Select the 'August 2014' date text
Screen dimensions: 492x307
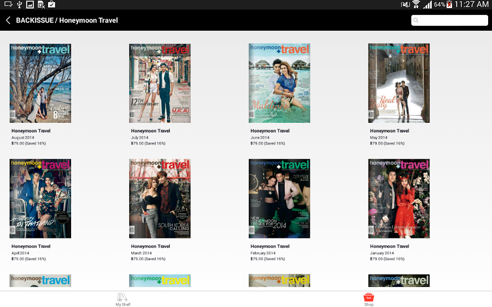click(23, 138)
